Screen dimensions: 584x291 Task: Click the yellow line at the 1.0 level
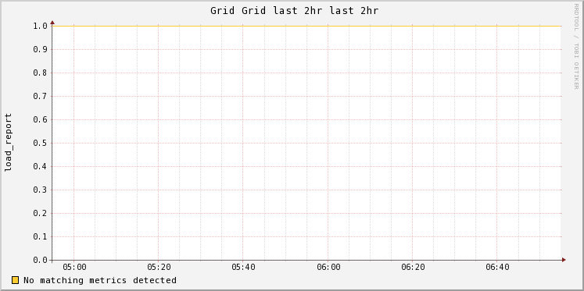[306, 26]
